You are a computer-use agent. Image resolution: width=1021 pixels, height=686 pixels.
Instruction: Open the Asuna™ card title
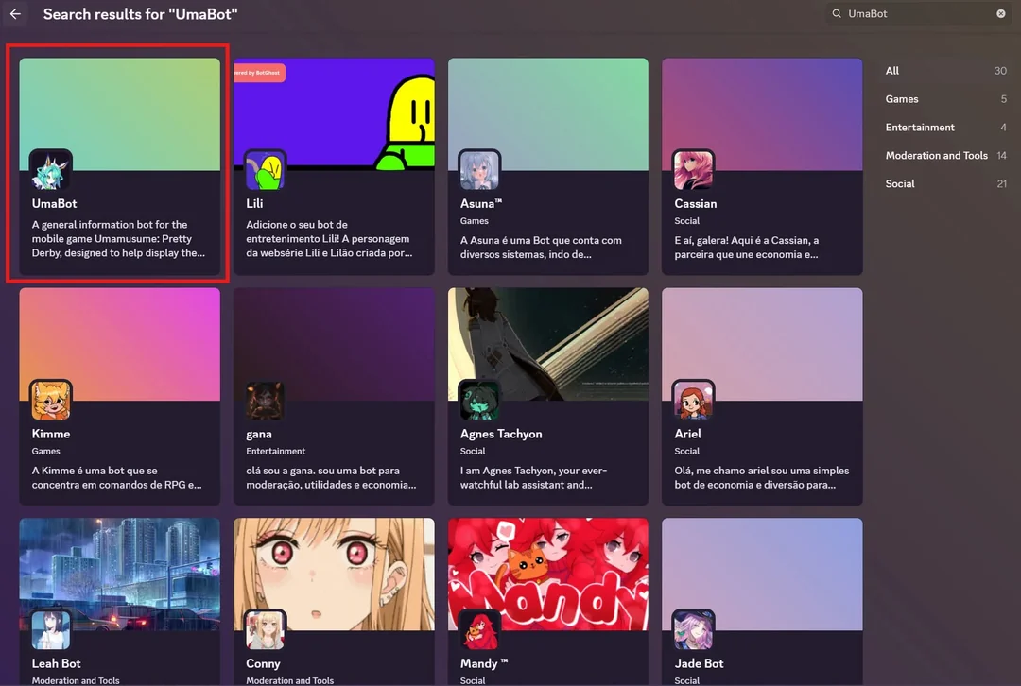[x=481, y=204]
